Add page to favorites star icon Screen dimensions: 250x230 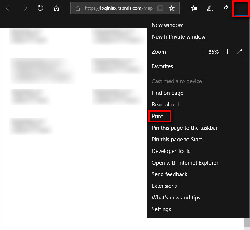[172, 8]
